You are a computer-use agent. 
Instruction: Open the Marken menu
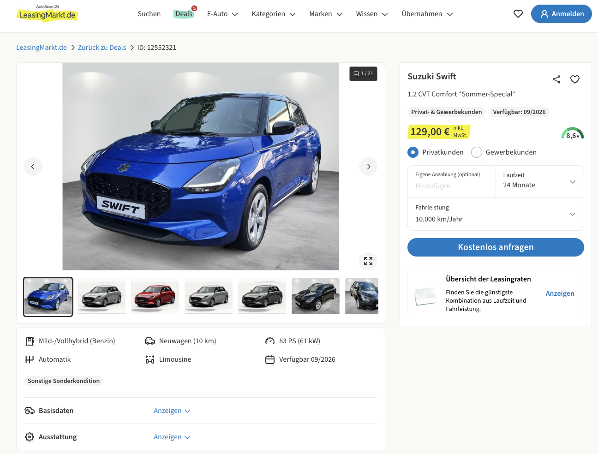pos(326,14)
